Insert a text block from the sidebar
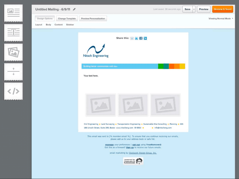The height and width of the screenshot is (179, 239). click(x=13, y=32)
